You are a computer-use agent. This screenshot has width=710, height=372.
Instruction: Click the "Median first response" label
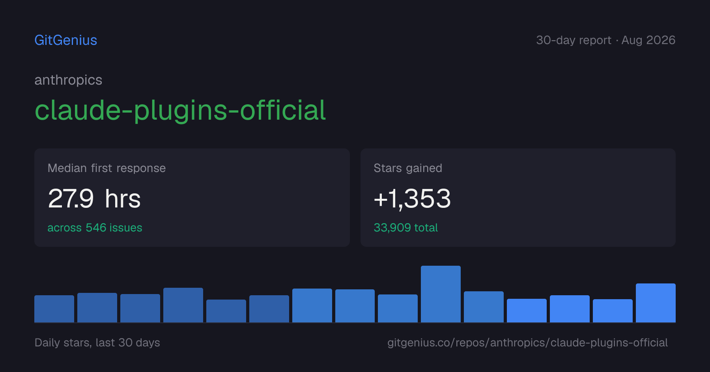coord(106,168)
